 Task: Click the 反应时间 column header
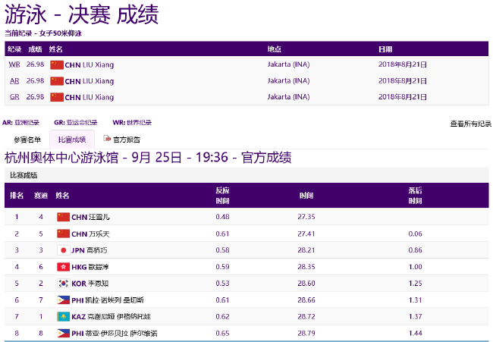click(x=222, y=196)
